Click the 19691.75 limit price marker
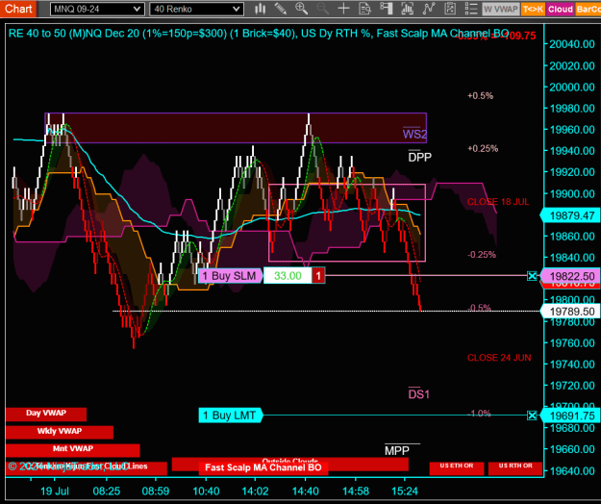The image size is (601, 504). click(570, 416)
